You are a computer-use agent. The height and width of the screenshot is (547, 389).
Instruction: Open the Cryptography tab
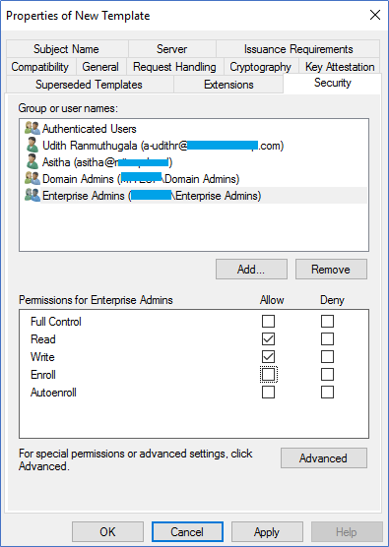pos(261,67)
